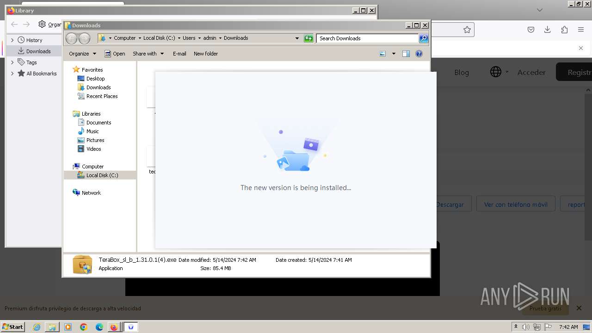The height and width of the screenshot is (333, 592).
Task: Expand History in Library sidebar
Action: 12,40
